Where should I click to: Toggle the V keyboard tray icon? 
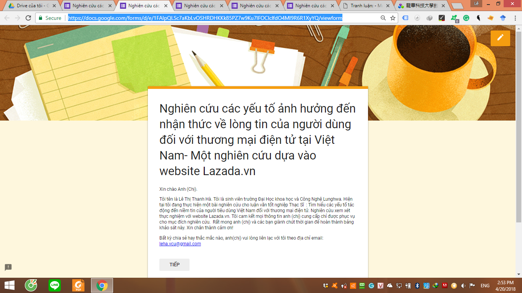(381, 285)
